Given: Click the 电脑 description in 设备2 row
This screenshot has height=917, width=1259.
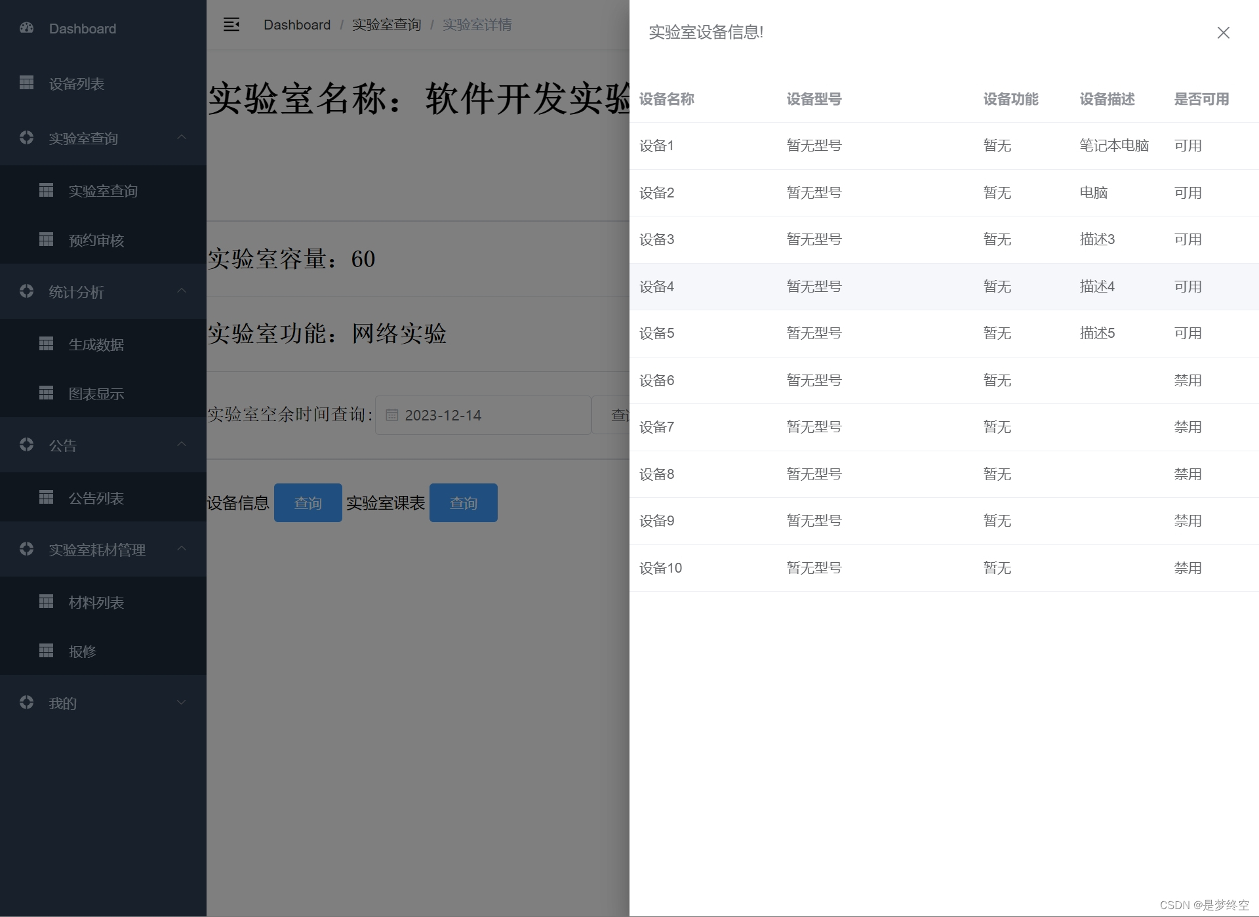Looking at the screenshot, I should click(1094, 193).
